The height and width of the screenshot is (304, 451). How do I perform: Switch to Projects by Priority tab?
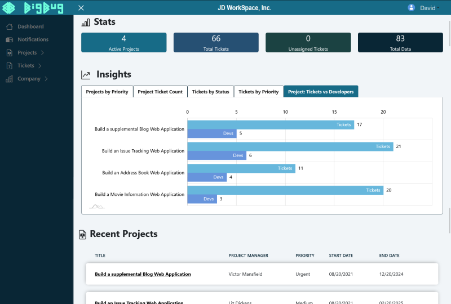click(107, 92)
